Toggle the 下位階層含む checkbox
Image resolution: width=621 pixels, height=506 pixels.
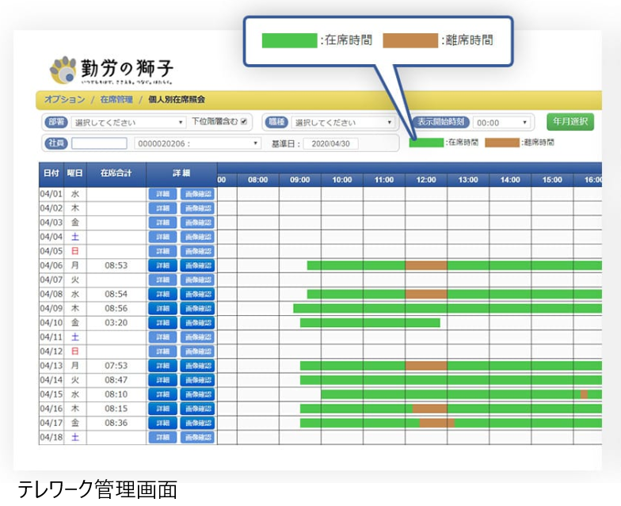(244, 122)
